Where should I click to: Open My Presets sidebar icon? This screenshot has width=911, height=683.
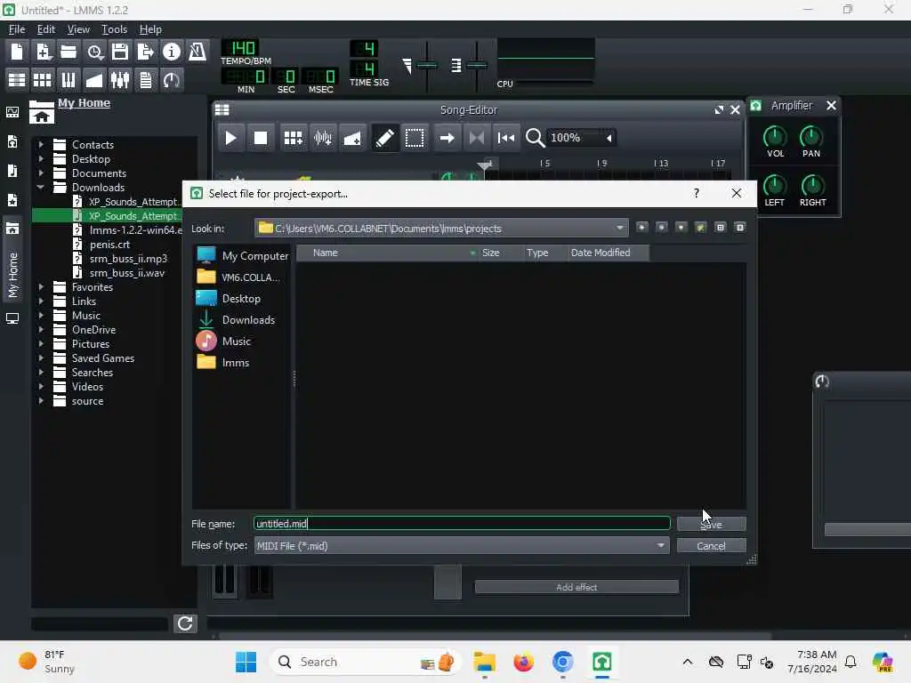[x=12, y=200]
